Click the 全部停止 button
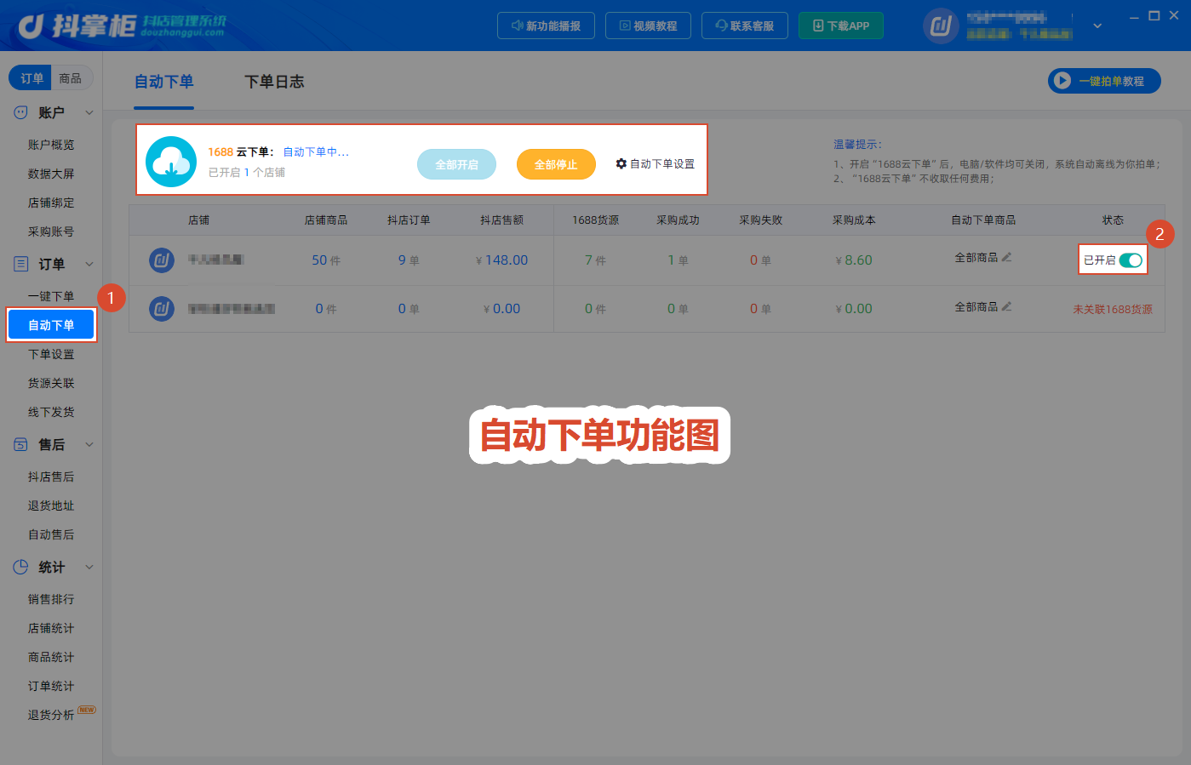Viewport: 1191px width, 765px height. click(556, 164)
